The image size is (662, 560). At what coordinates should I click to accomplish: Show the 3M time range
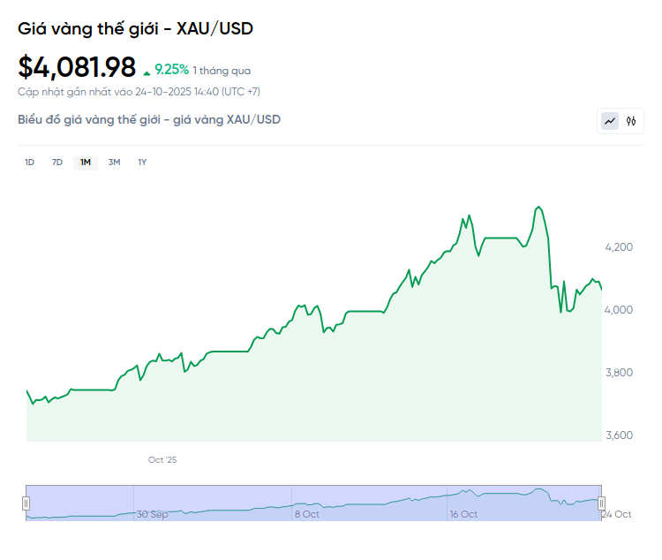click(114, 162)
